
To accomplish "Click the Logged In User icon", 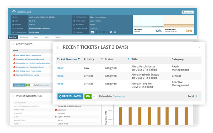I will tap(74, 28).
